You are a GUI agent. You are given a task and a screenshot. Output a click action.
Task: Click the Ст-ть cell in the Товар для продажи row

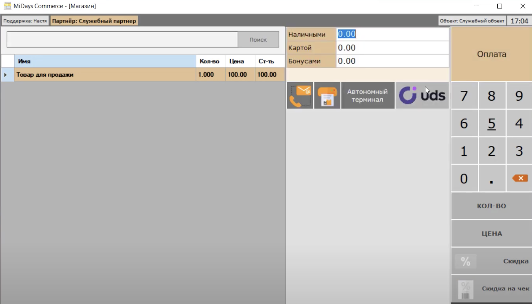pyautogui.click(x=270, y=75)
